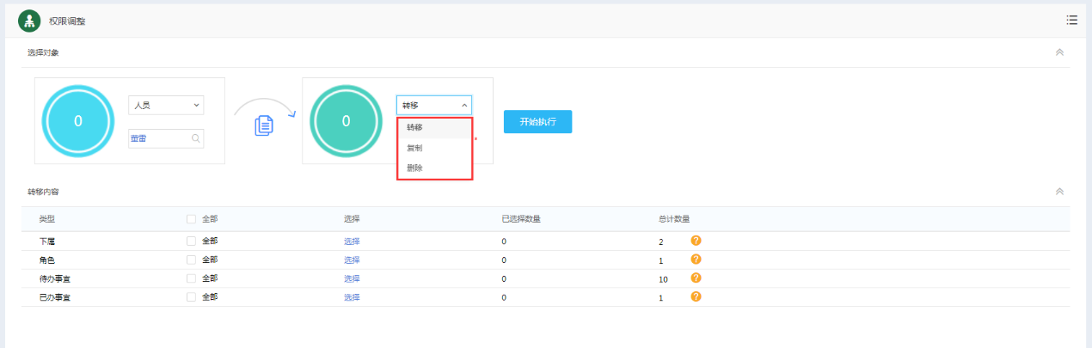The image size is (1092, 348).
Task: Click the copy documents icon between circles
Action: point(264,125)
